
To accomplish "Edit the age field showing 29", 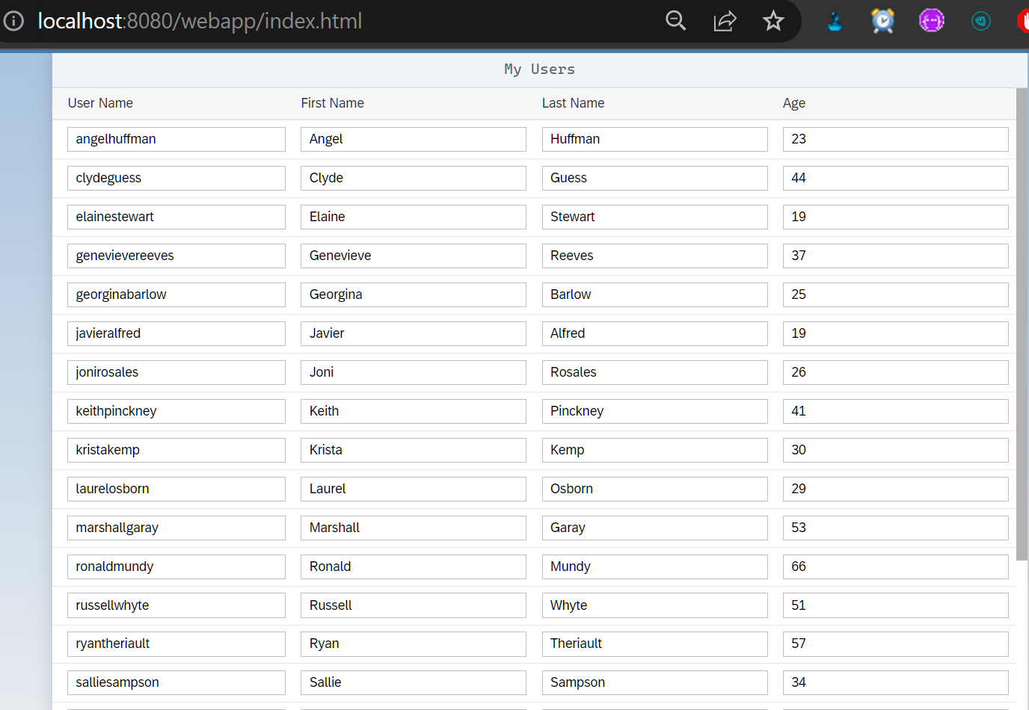I will 896,489.
